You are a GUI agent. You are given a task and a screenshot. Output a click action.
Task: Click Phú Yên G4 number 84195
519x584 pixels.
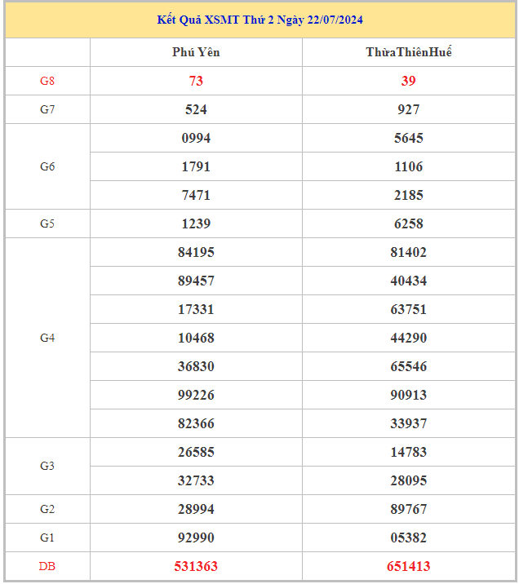[196, 252]
